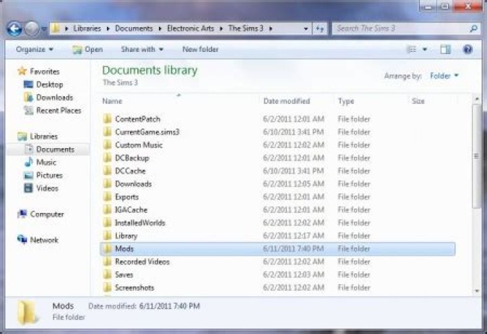Select Desktop in Favorites
Image resolution: width=487 pixels, height=334 pixels.
tap(49, 85)
